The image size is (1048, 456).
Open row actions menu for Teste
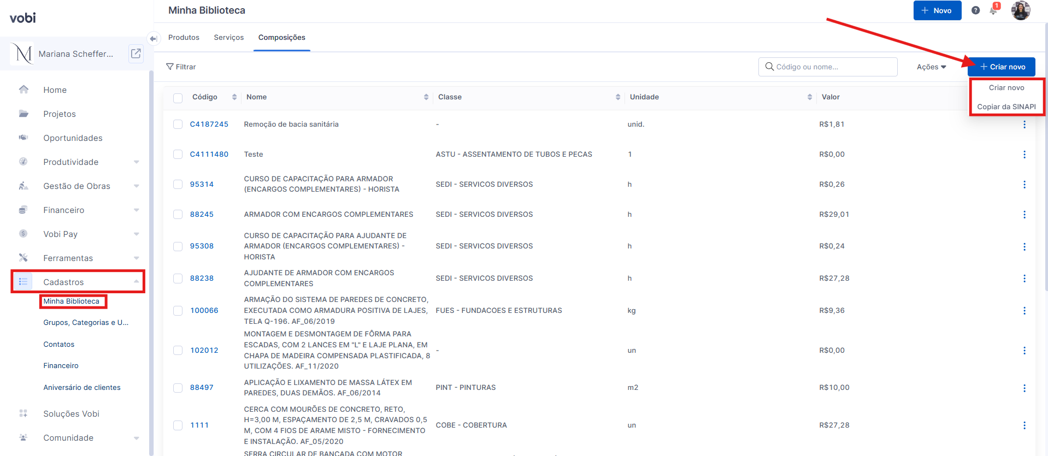tap(1025, 155)
